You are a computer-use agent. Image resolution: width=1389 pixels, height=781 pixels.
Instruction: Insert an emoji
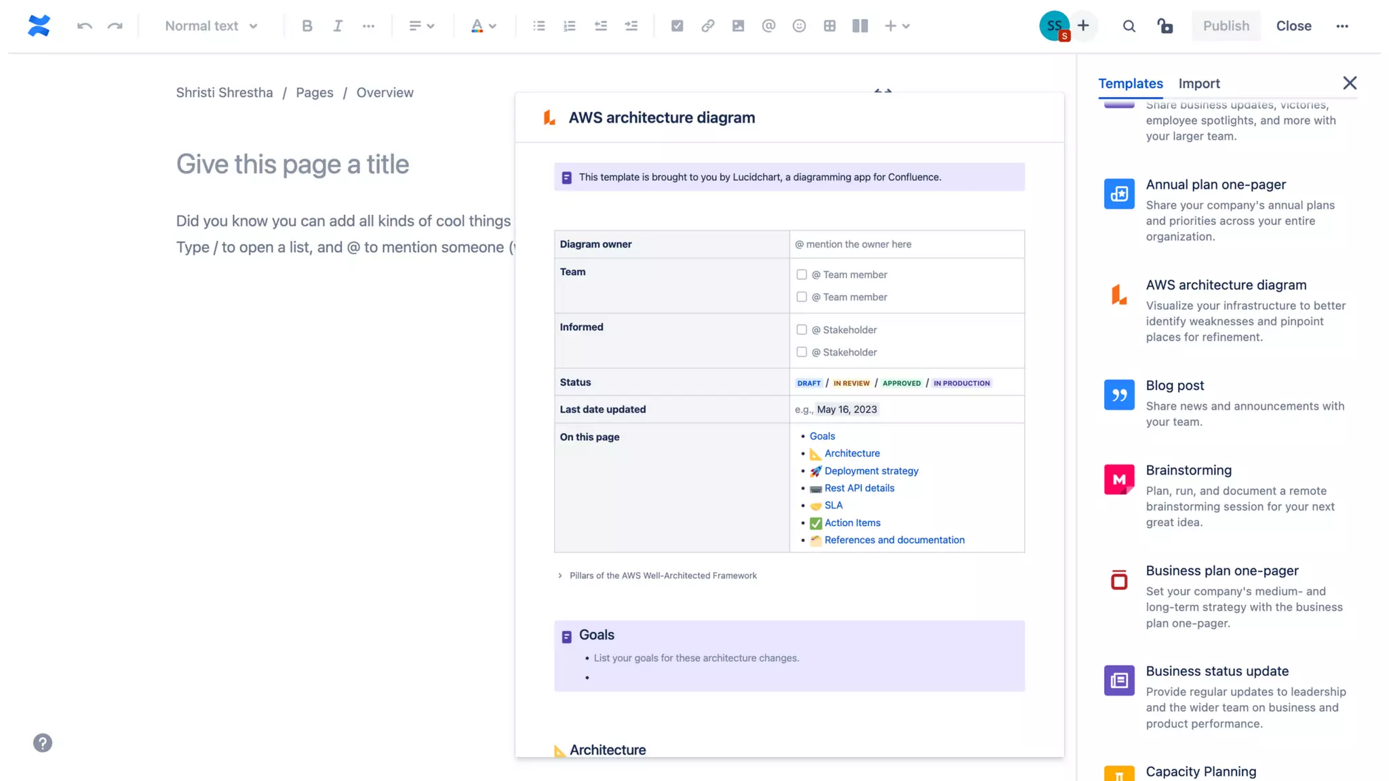(x=799, y=26)
